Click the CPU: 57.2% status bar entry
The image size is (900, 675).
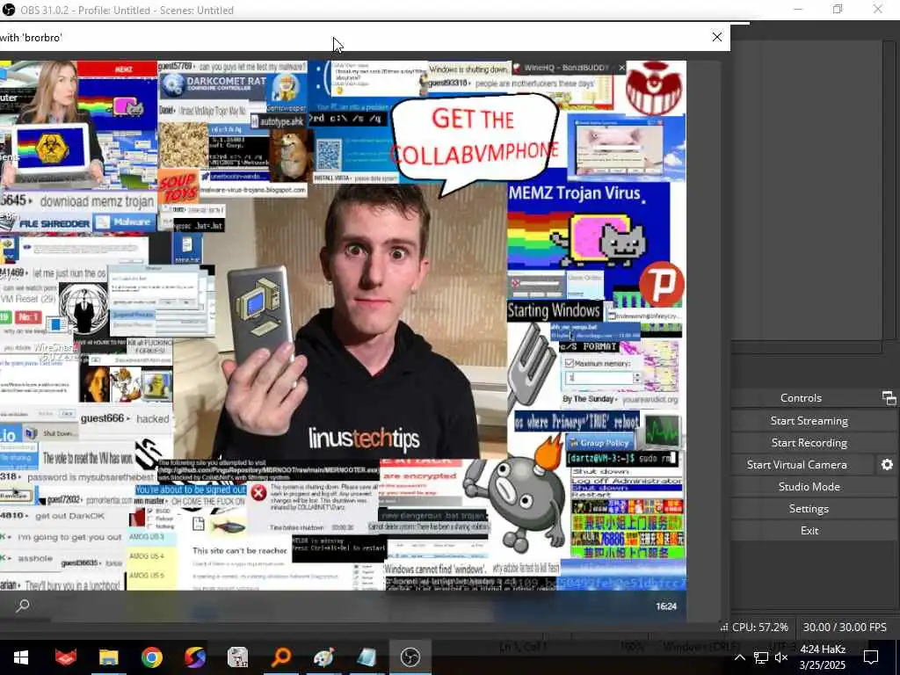pos(760,628)
